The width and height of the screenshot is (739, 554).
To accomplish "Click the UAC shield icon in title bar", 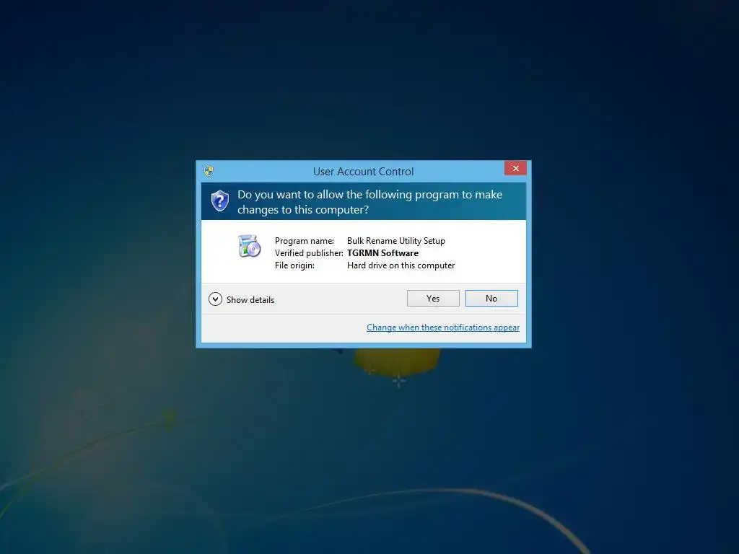I will pyautogui.click(x=209, y=170).
